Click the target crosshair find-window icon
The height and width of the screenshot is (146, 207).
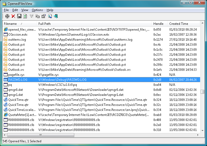[7, 16]
